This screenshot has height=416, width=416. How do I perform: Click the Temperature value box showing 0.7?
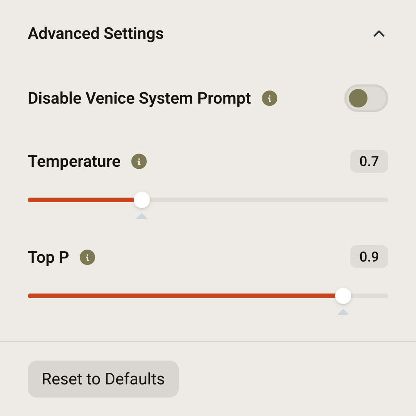coord(369,161)
